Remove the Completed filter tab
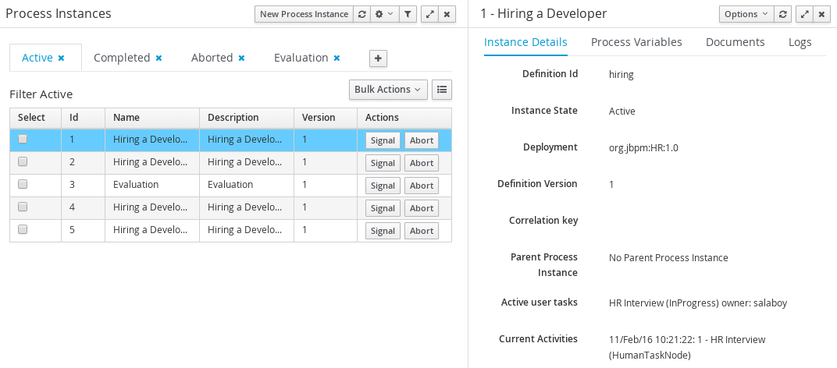Screen dimensions: 837x368 click(x=159, y=58)
